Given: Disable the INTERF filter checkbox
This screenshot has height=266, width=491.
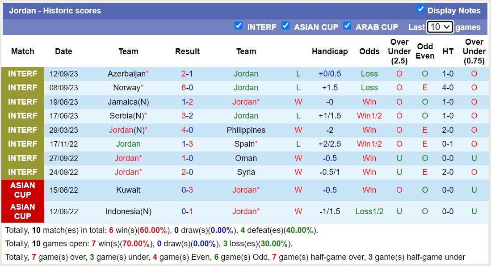Looking at the screenshot, I should tap(239, 26).
